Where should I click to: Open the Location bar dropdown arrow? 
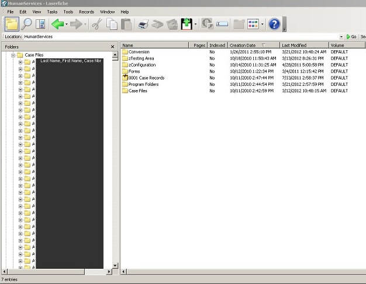pos(341,37)
